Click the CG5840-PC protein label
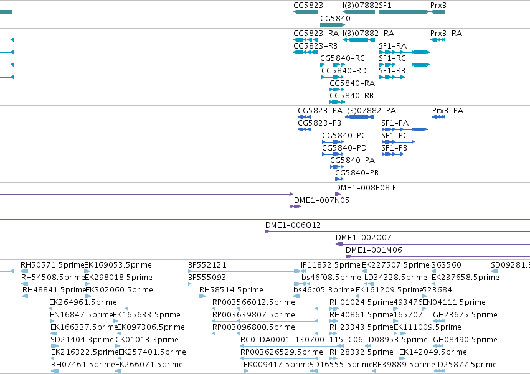The height and width of the screenshot is (374, 530). 344,136
